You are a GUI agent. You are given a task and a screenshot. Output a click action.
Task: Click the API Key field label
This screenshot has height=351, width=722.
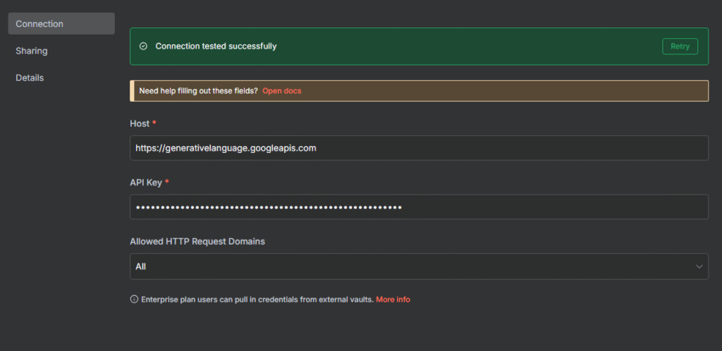(x=146, y=183)
